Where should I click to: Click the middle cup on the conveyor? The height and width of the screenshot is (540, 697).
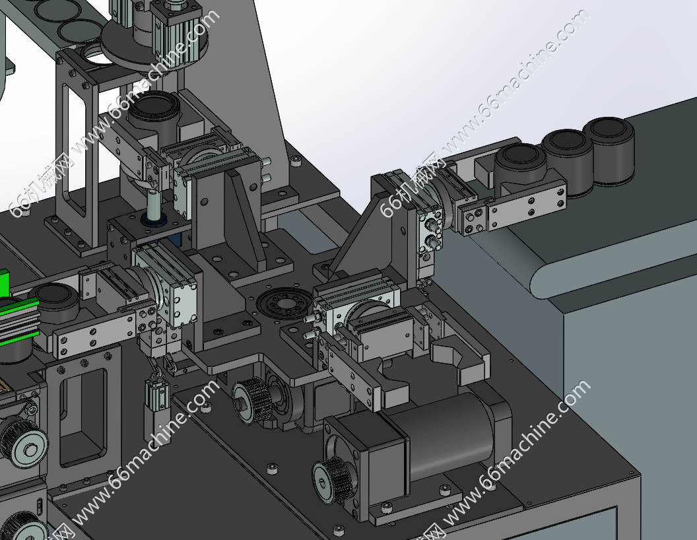568,157
